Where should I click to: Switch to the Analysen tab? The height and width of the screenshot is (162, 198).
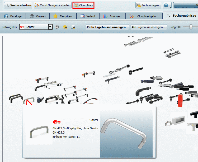pyautogui.click(x=112, y=16)
